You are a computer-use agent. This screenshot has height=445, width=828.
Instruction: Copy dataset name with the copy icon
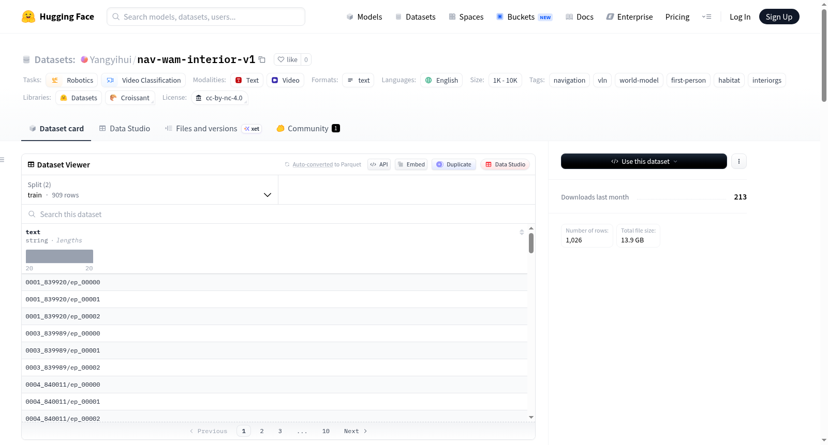pos(262,60)
